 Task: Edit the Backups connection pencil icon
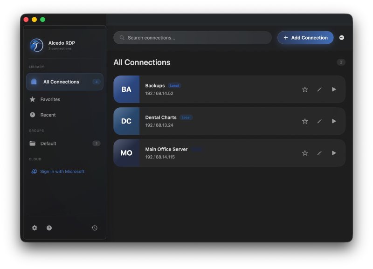[x=319, y=90]
